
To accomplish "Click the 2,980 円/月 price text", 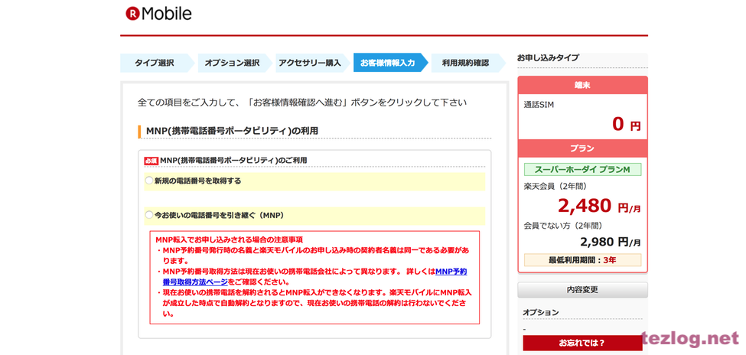I will [611, 242].
